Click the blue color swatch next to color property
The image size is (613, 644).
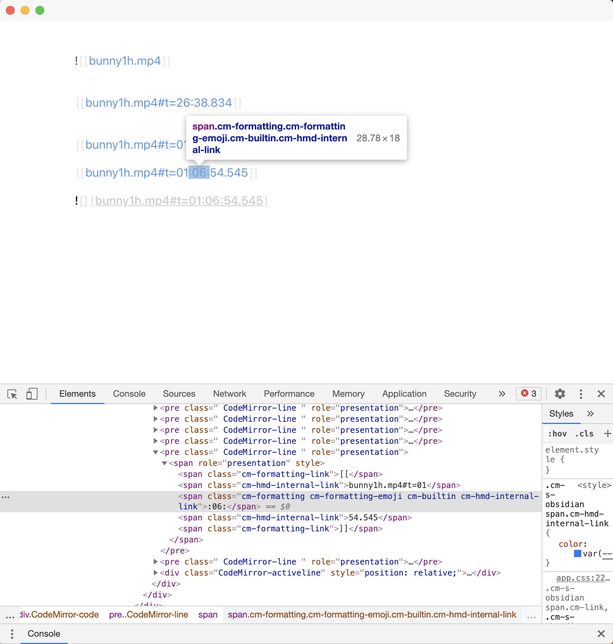(x=577, y=553)
